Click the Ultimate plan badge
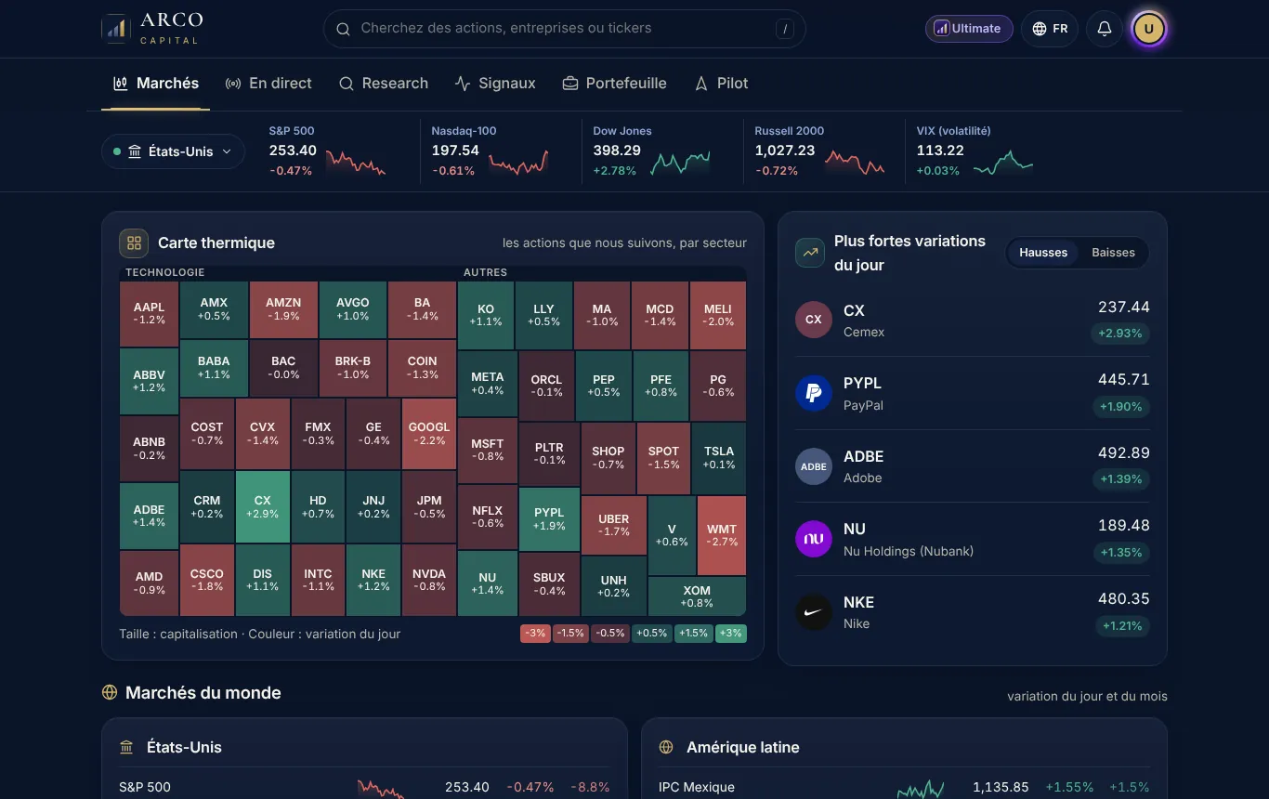The width and height of the screenshot is (1269, 799). [969, 29]
